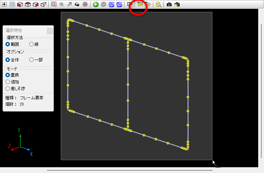Click the diagonal arrow pan tool
The image size is (264, 173).
coord(69,4)
